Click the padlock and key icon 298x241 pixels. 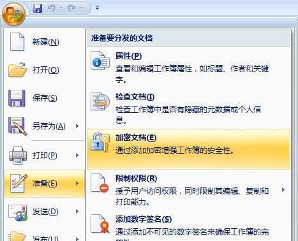(x=100, y=142)
